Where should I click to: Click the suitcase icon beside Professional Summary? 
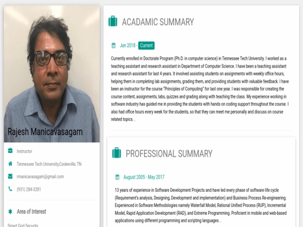click(x=117, y=153)
